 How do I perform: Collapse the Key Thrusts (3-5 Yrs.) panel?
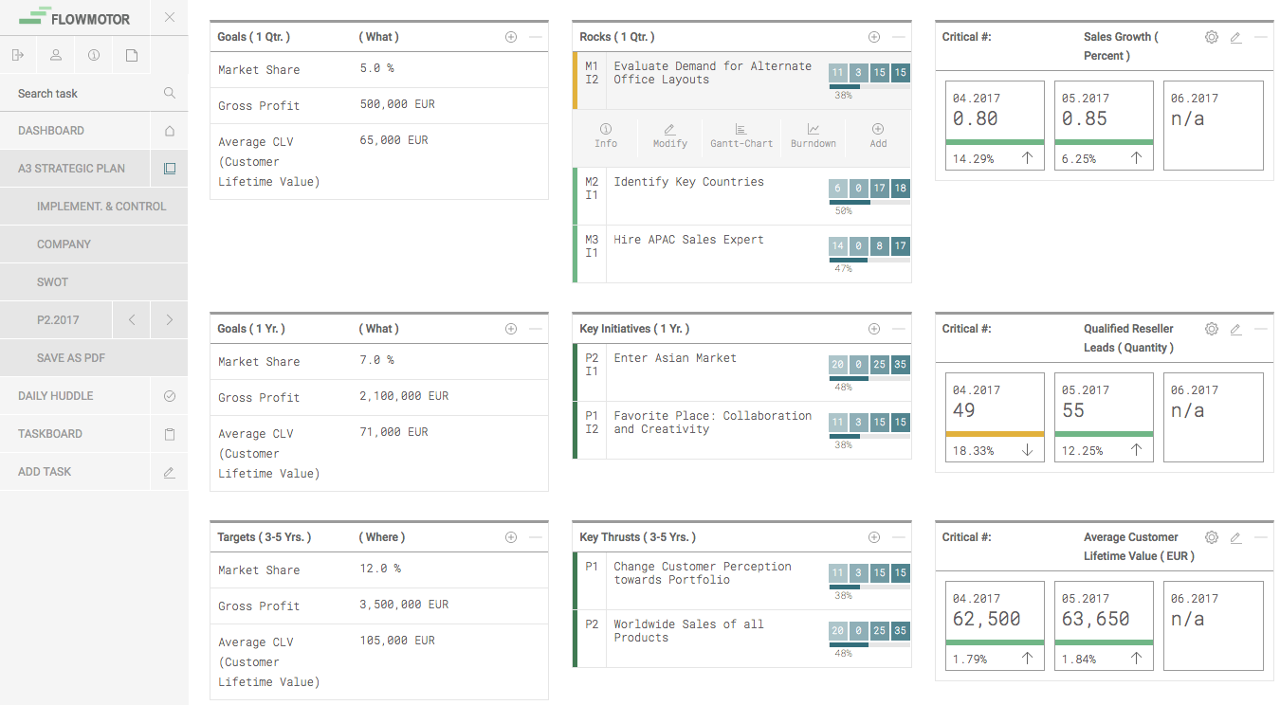[899, 537]
